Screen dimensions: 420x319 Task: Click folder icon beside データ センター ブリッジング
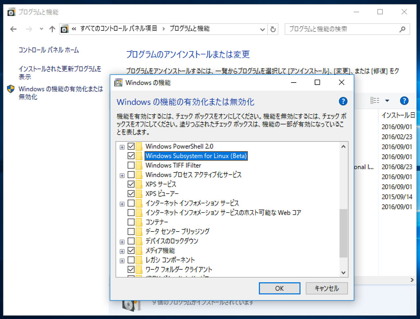click(139, 232)
